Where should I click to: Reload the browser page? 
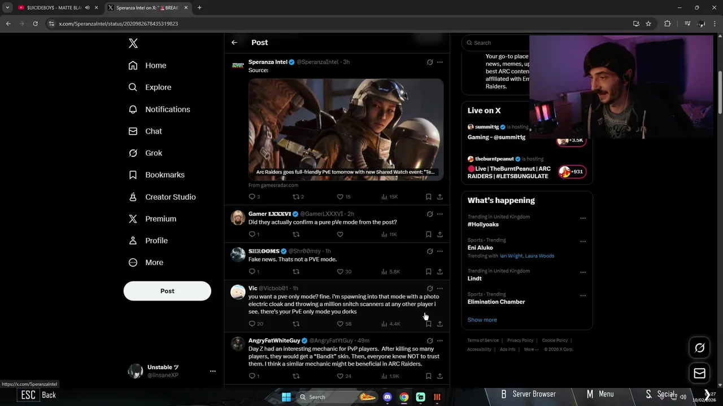(x=35, y=24)
